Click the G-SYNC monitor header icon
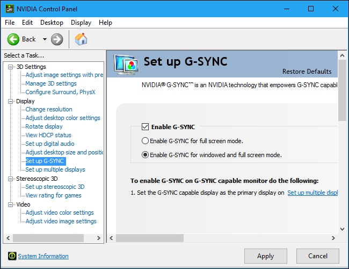 tap(127, 65)
